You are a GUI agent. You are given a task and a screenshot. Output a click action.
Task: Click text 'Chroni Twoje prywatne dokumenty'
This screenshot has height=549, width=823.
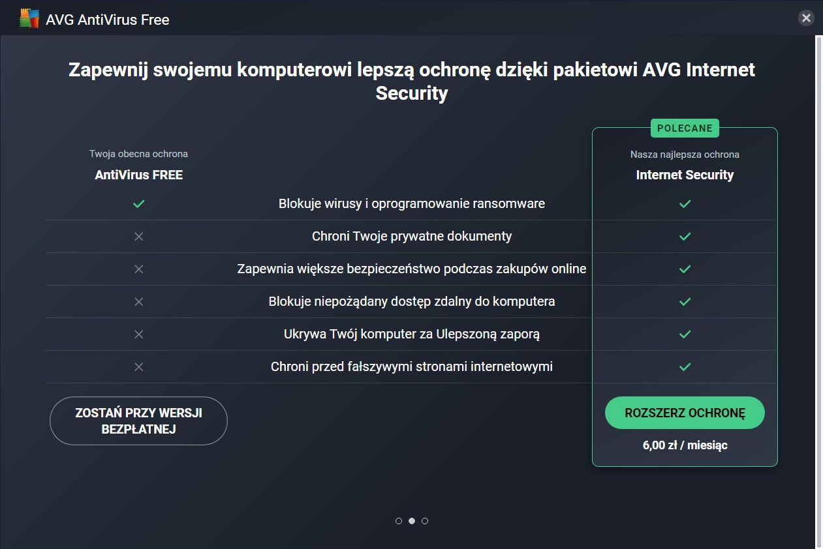412,236
